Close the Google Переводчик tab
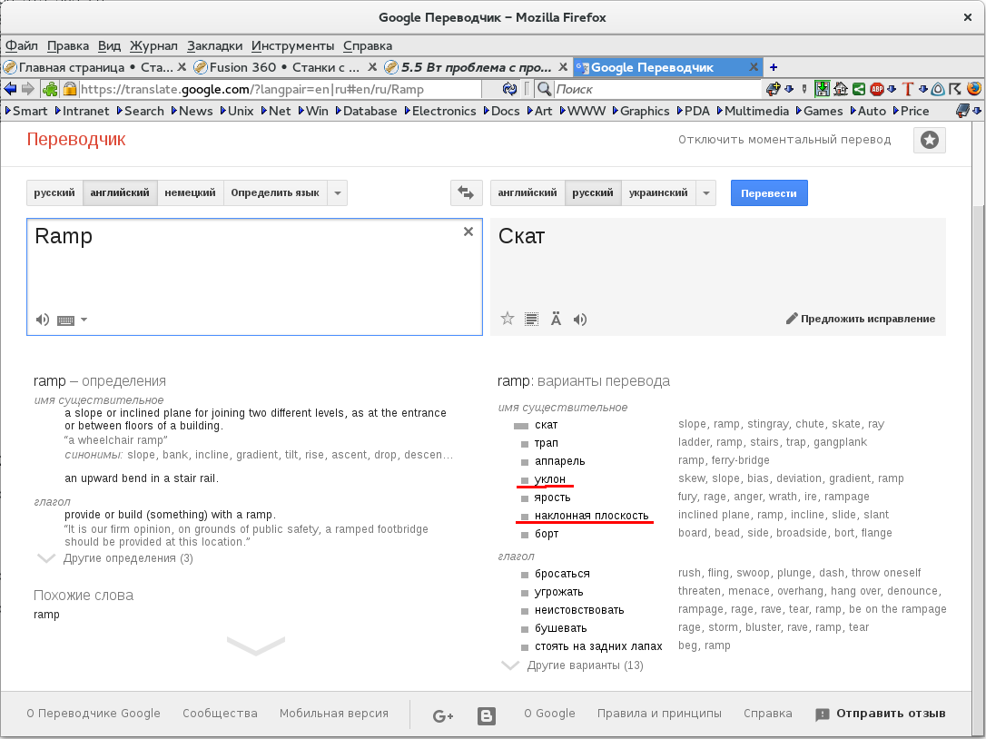This screenshot has width=986, height=739. pyautogui.click(x=754, y=66)
